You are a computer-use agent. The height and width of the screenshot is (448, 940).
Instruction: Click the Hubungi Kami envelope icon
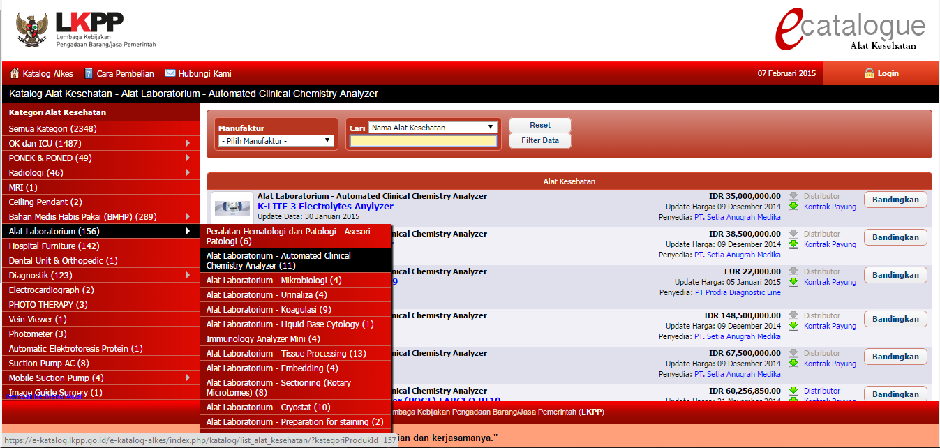tap(170, 73)
